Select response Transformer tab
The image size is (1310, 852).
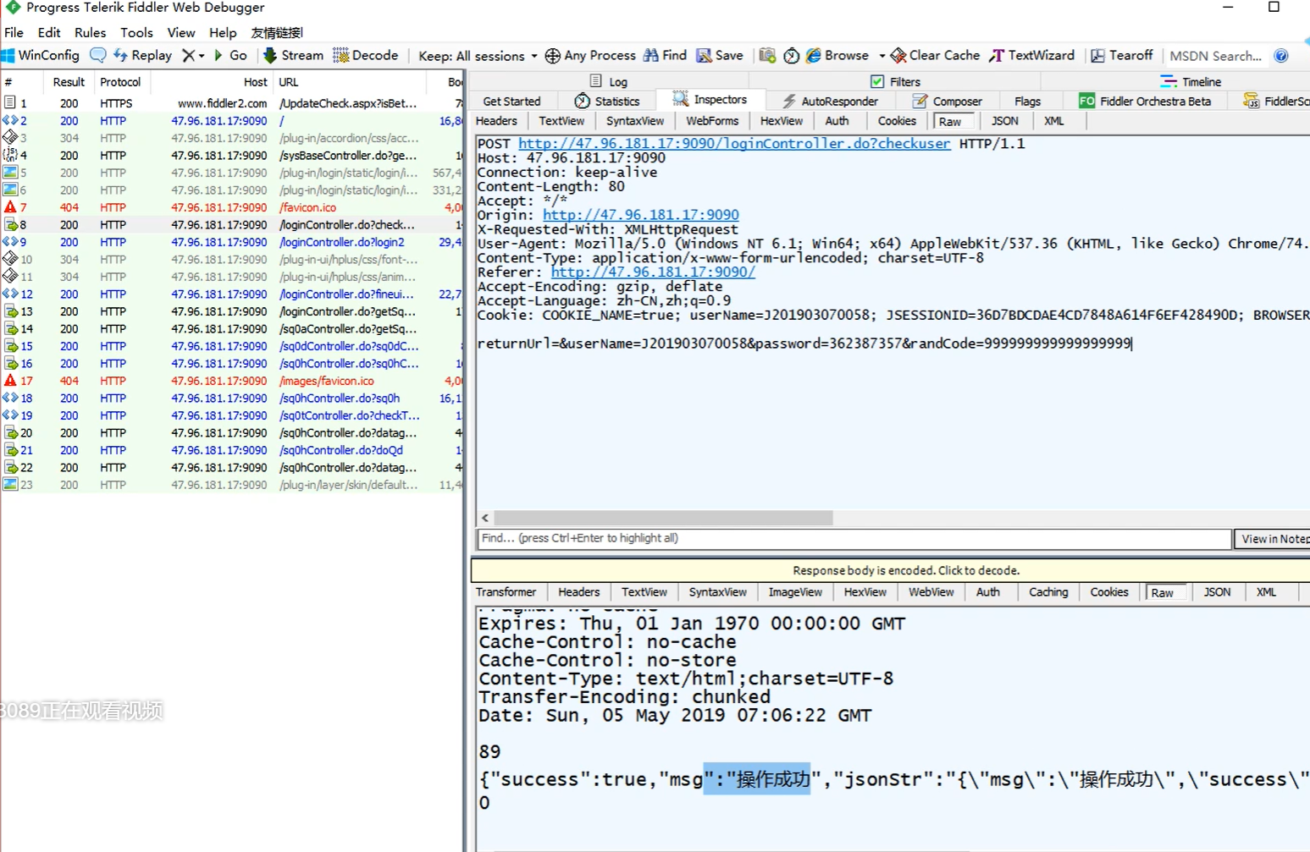click(506, 592)
